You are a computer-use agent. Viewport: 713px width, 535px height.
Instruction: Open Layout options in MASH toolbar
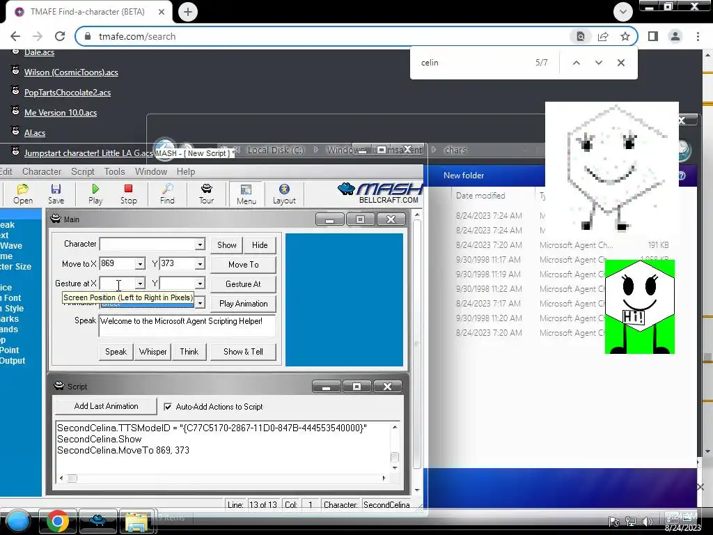point(284,194)
